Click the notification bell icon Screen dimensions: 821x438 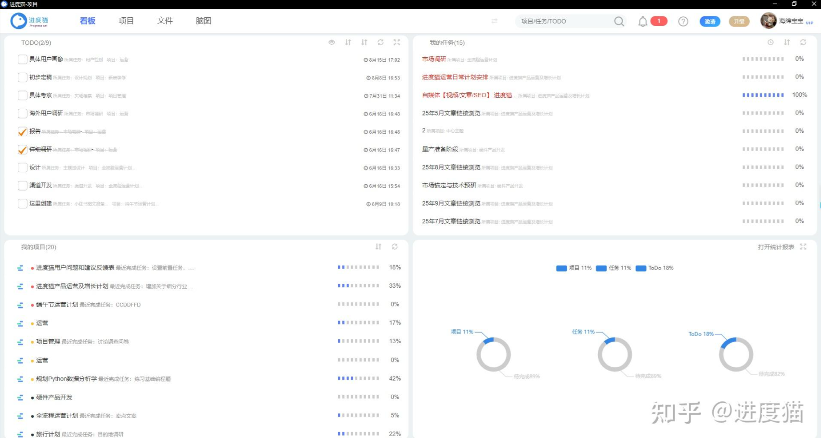642,21
